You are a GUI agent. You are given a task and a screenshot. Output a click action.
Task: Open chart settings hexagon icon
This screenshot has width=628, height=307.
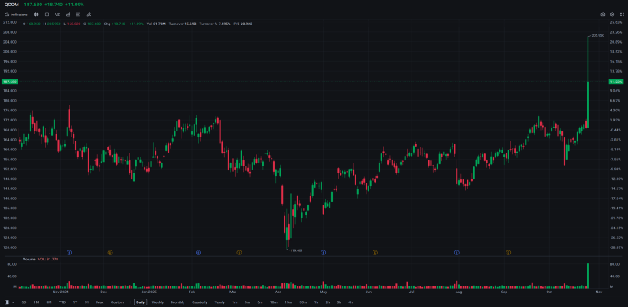coord(613,15)
